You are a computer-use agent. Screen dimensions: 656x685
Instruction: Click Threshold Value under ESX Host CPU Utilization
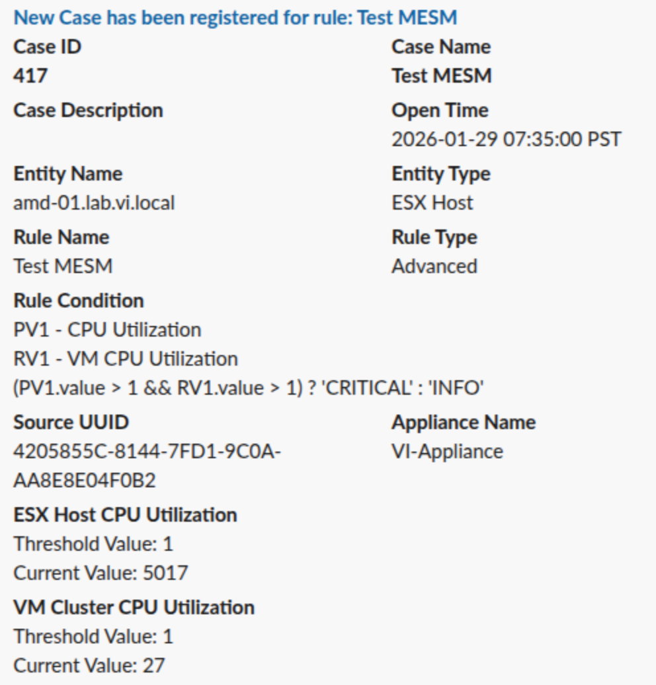pyautogui.click(x=93, y=544)
